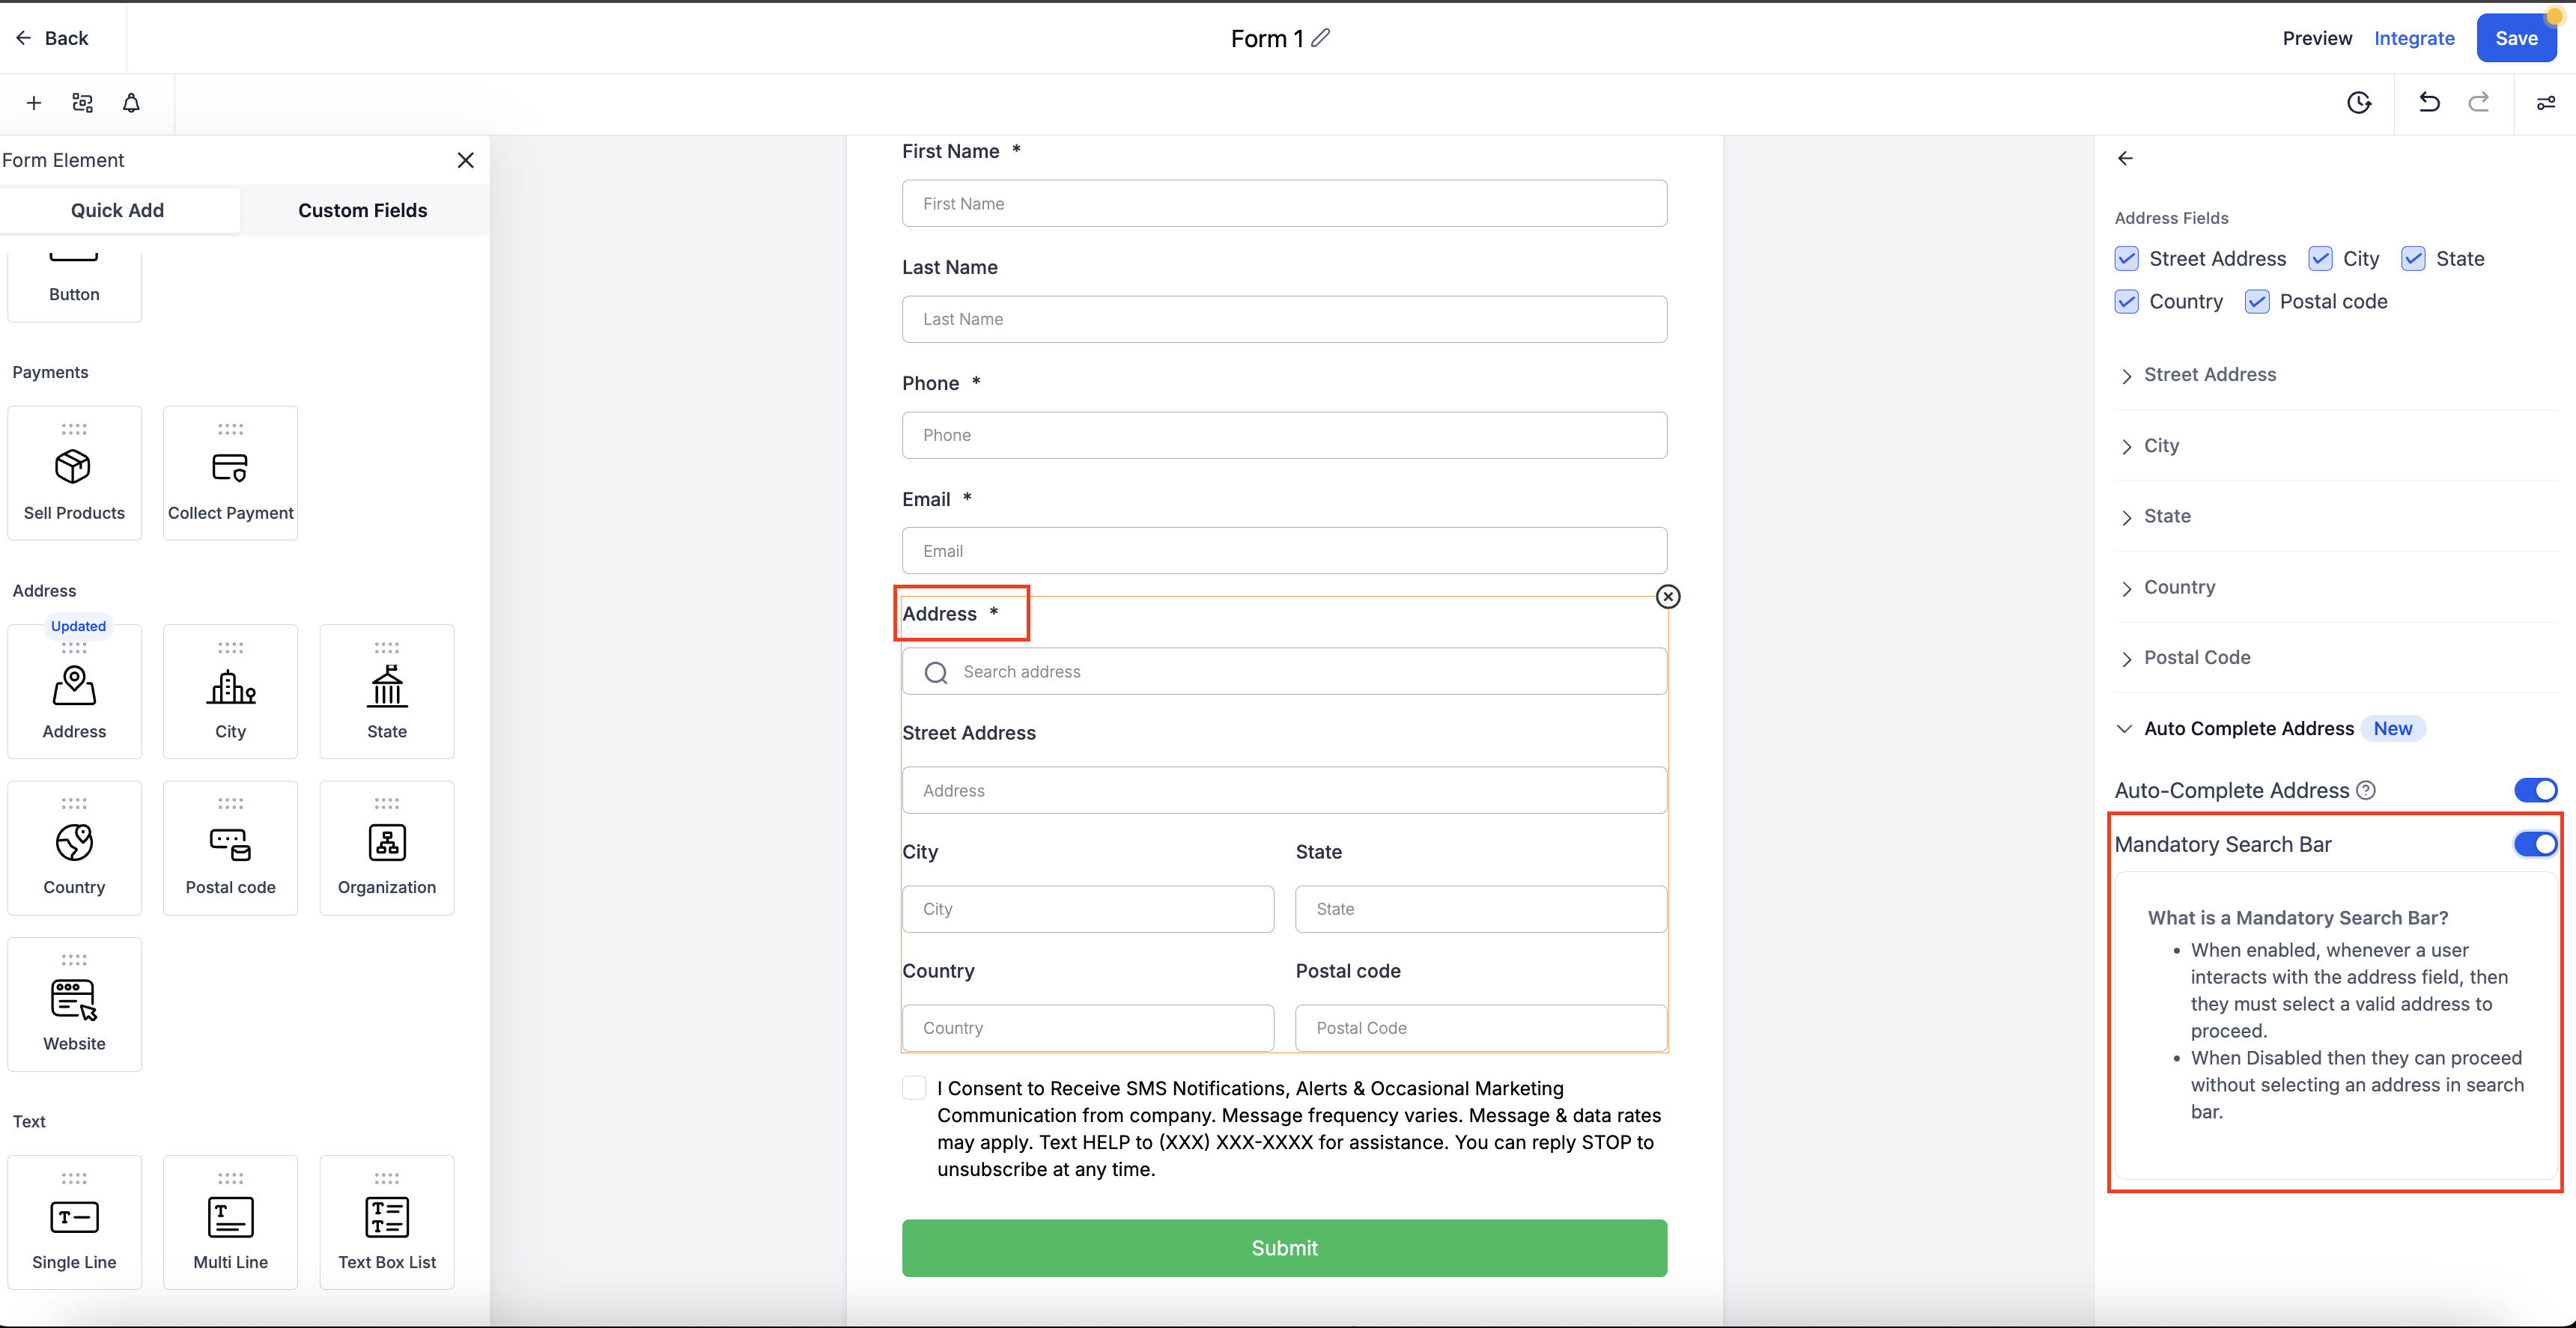
Task: Check the SMS consent checkbox
Action: [x=914, y=1088]
